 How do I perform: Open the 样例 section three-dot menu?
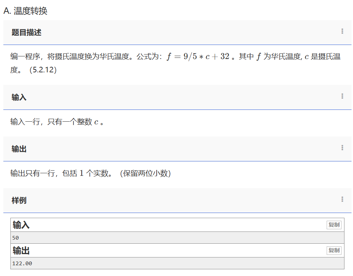342,200
